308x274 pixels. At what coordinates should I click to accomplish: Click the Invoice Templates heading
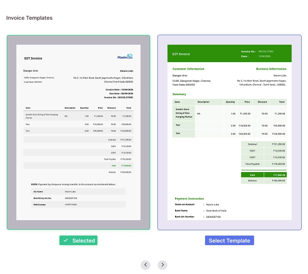(29, 18)
